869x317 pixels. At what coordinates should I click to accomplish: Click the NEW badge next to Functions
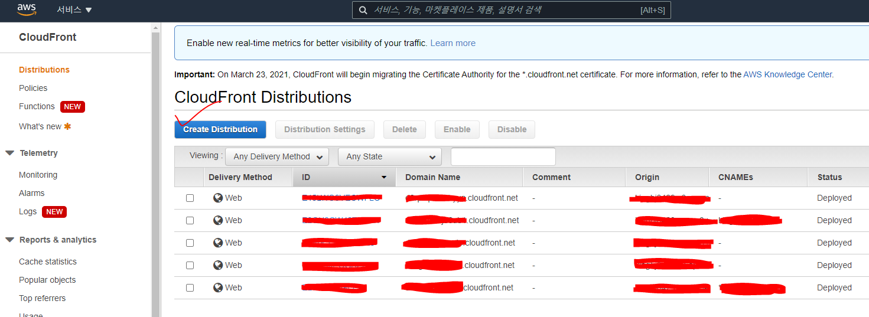click(x=73, y=107)
